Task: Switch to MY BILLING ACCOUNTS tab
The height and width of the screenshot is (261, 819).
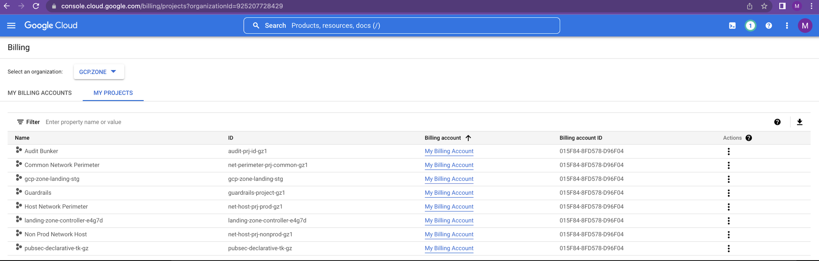Action: tap(39, 93)
